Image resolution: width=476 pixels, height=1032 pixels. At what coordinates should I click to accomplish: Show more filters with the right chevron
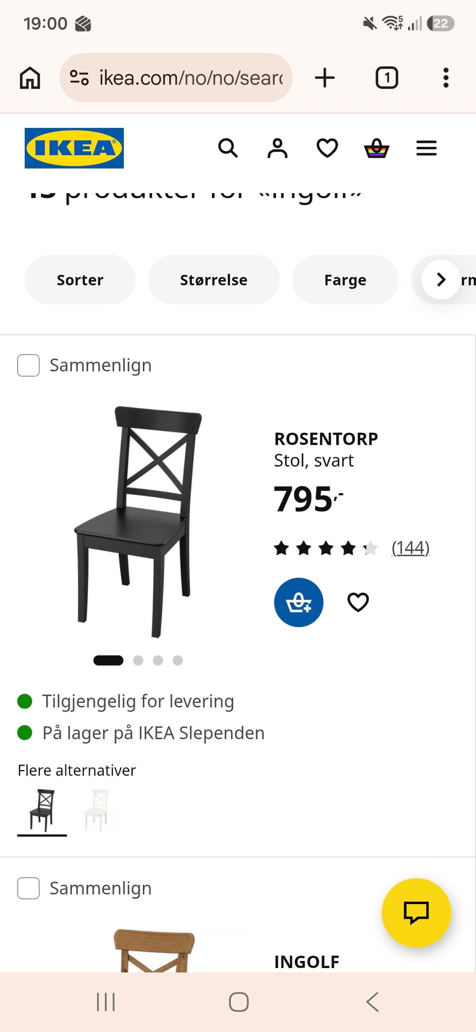pyautogui.click(x=441, y=279)
